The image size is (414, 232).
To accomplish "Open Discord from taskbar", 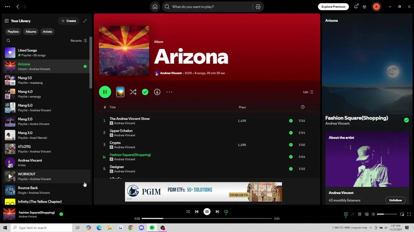I will [141, 228].
